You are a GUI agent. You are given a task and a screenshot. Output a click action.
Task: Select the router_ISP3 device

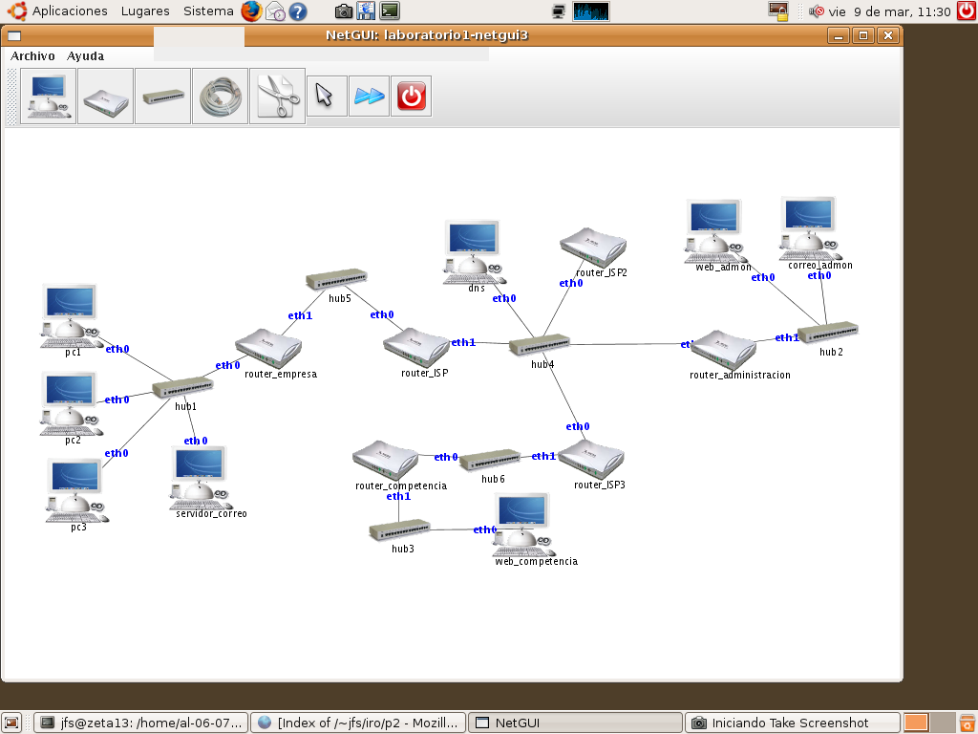(591, 458)
